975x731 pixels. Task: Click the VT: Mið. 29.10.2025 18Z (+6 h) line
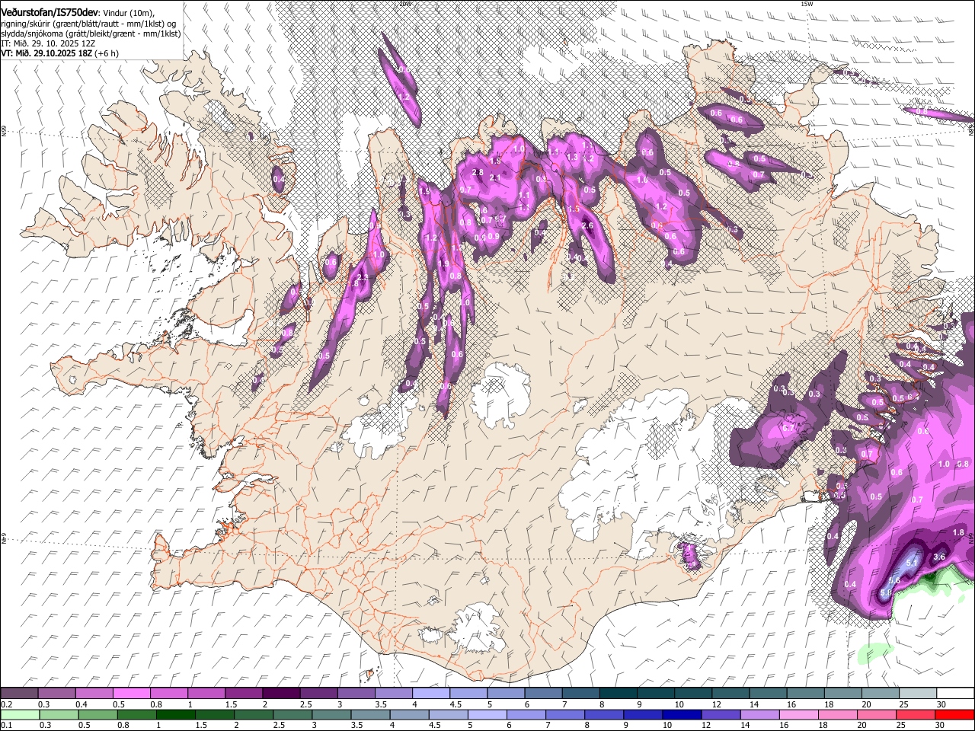pos(60,53)
